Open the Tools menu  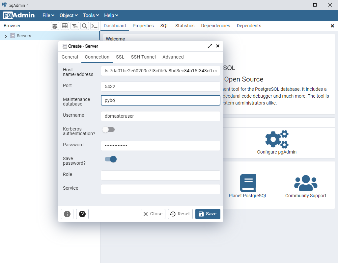coord(91,15)
